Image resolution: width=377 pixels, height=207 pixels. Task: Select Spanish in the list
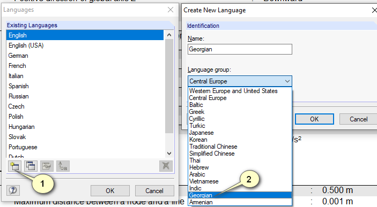[85, 86]
